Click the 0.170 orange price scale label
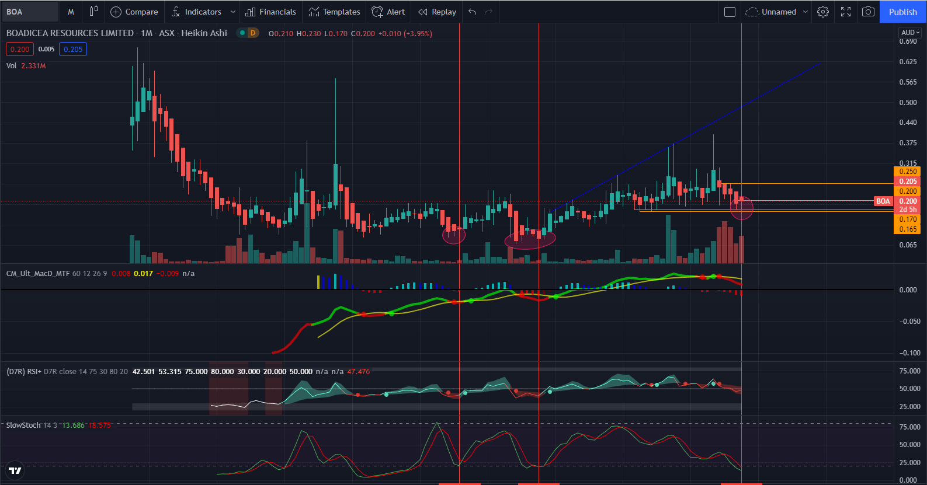The width and height of the screenshot is (927, 485). click(x=908, y=219)
